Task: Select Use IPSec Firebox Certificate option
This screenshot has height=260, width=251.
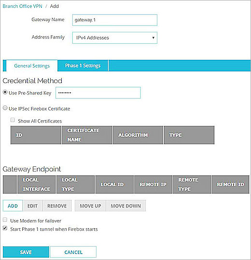Action: (5, 108)
